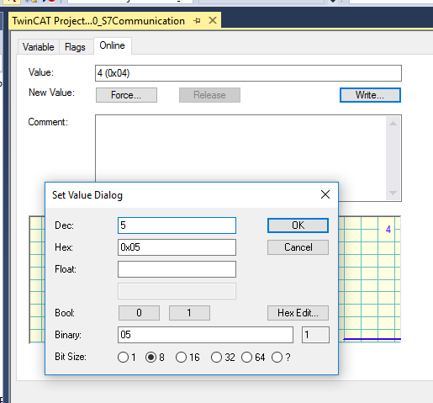Select Bit Size 64 radio button
The width and height of the screenshot is (433, 403).
(x=246, y=358)
